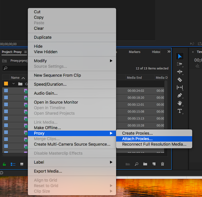Switch project panel to list view
Image resolution: width=202 pixels, height=197 pixels.
13,164
